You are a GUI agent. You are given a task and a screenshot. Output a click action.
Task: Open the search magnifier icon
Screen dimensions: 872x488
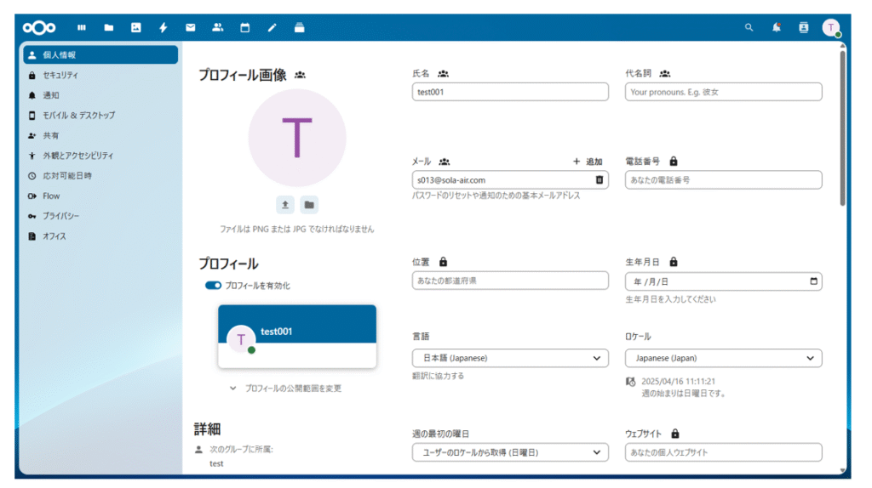click(x=749, y=27)
